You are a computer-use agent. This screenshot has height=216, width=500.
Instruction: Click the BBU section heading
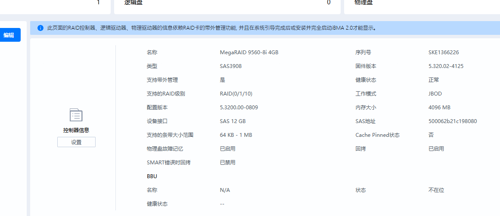[152, 176]
